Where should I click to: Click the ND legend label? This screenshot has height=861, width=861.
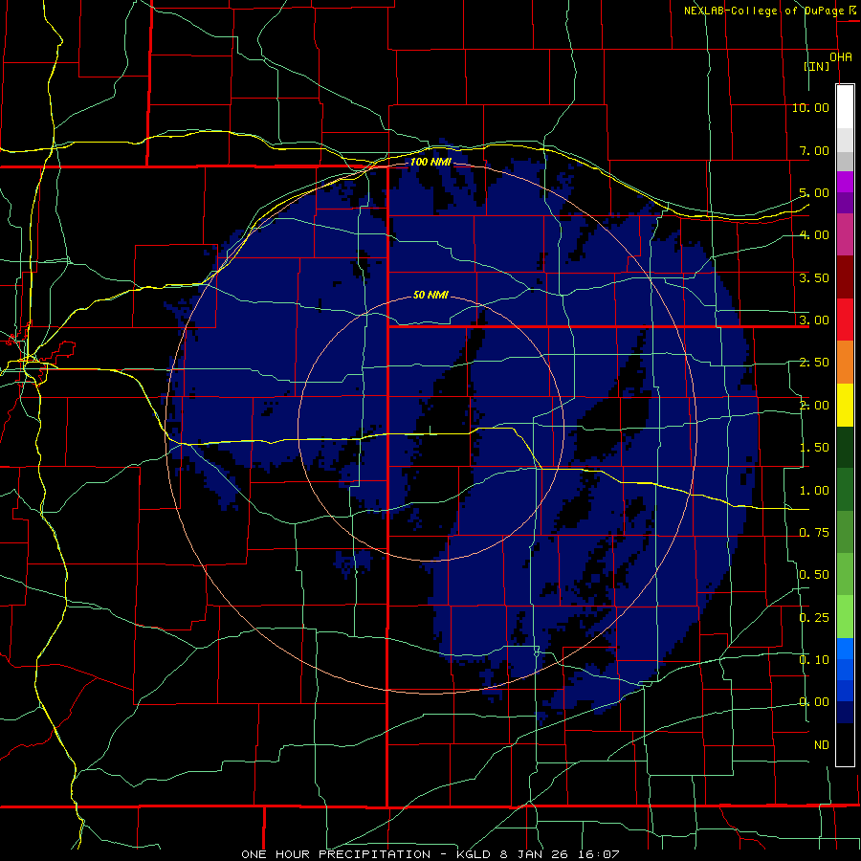822,745
